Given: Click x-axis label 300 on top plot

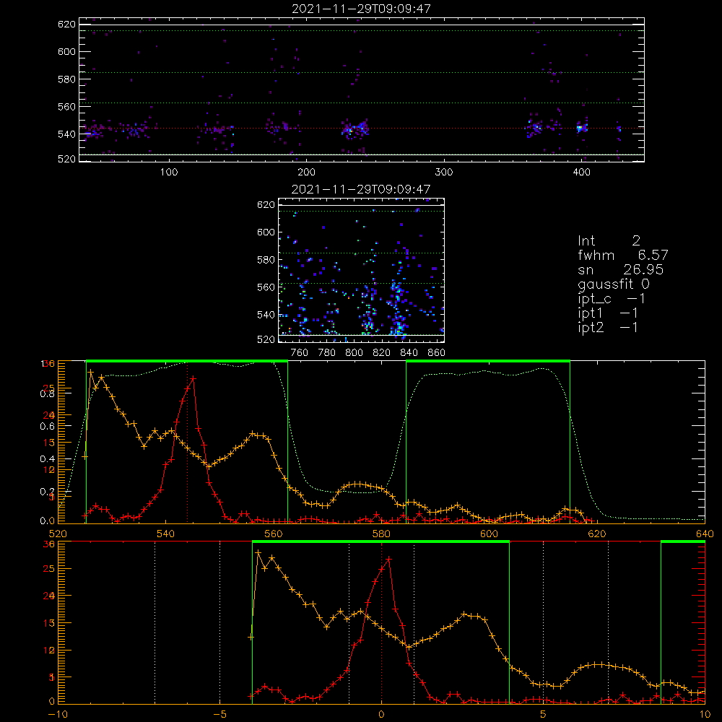Looking at the screenshot, I should click(x=444, y=173).
